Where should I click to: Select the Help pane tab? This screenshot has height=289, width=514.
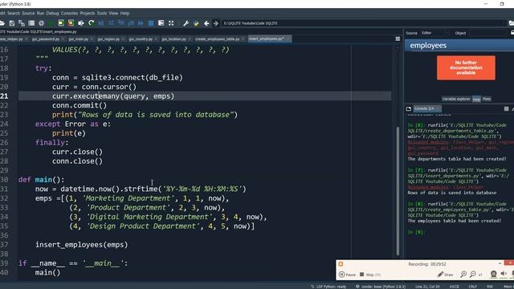point(476,100)
